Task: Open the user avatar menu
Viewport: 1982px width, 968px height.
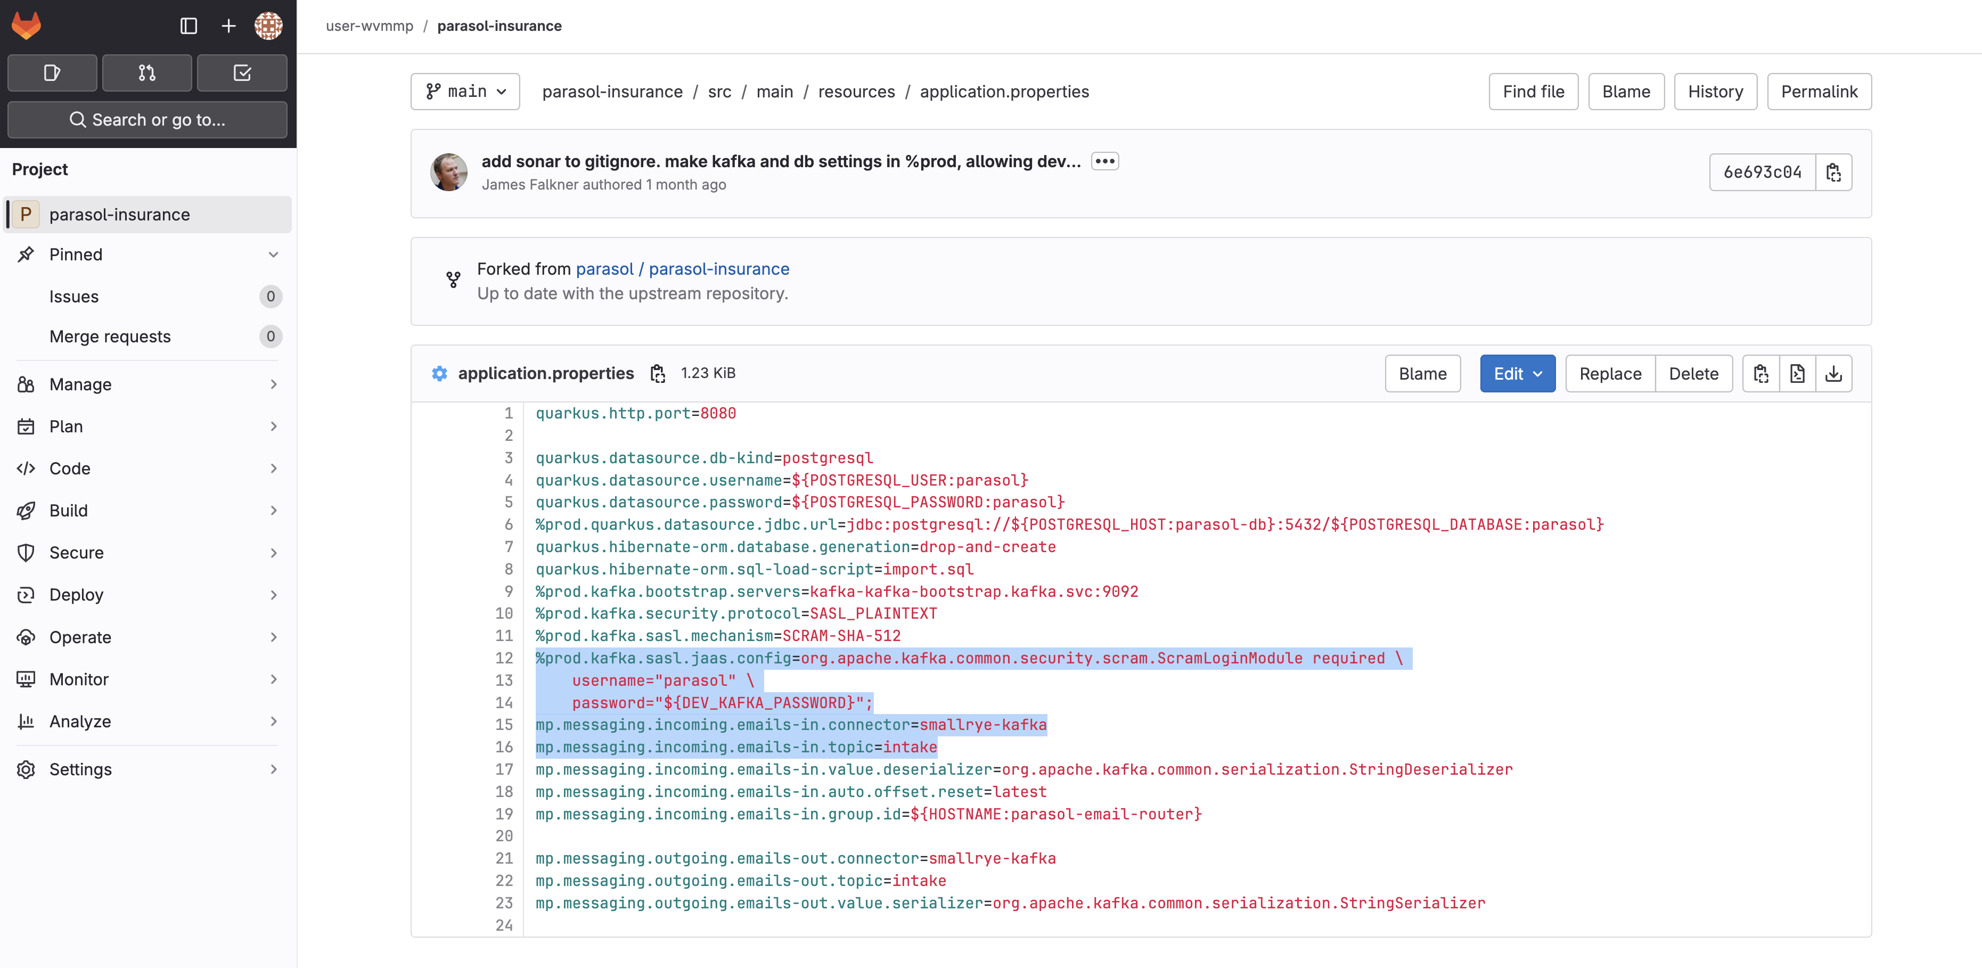Action: tap(268, 26)
